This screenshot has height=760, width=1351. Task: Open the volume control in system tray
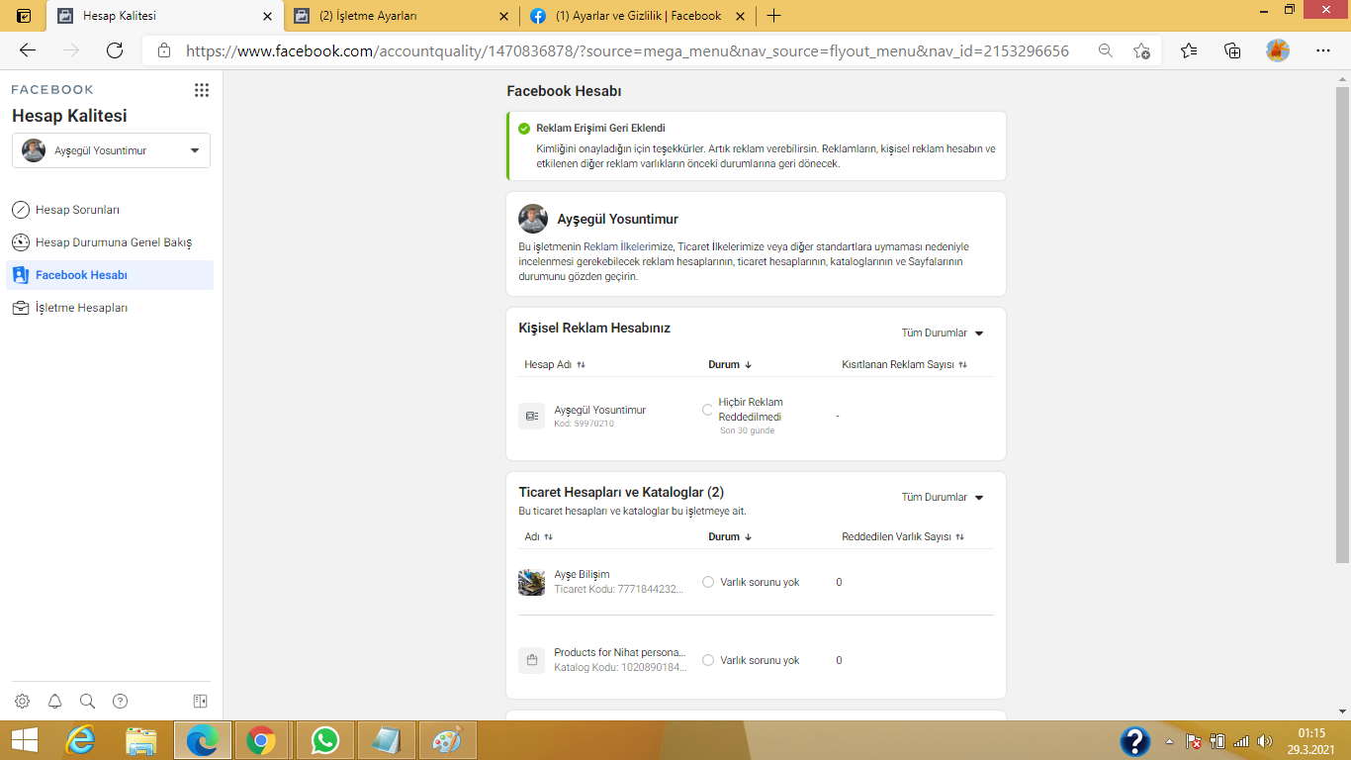(1264, 741)
